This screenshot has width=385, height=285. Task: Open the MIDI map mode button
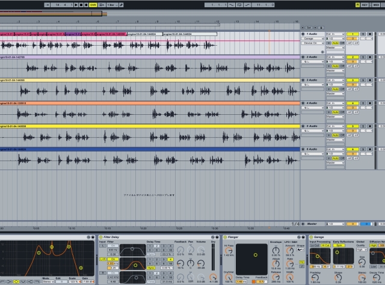[376, 5]
